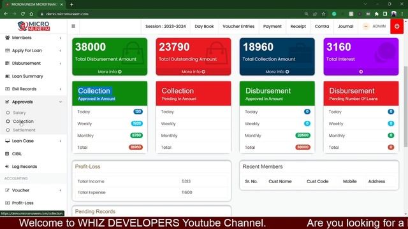Screen dimensions: 408x229
Task: Click the Profit-Loss sidebar icon
Action: (7, 203)
